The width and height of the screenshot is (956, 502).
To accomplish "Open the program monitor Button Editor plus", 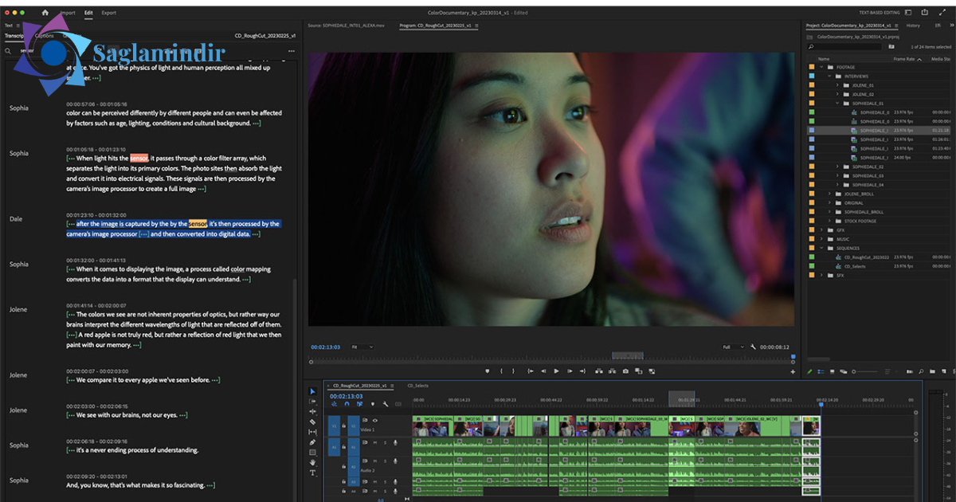I will [x=793, y=371].
